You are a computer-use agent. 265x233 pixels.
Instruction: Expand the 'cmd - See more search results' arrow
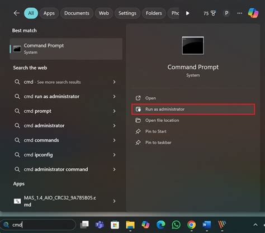point(114,82)
